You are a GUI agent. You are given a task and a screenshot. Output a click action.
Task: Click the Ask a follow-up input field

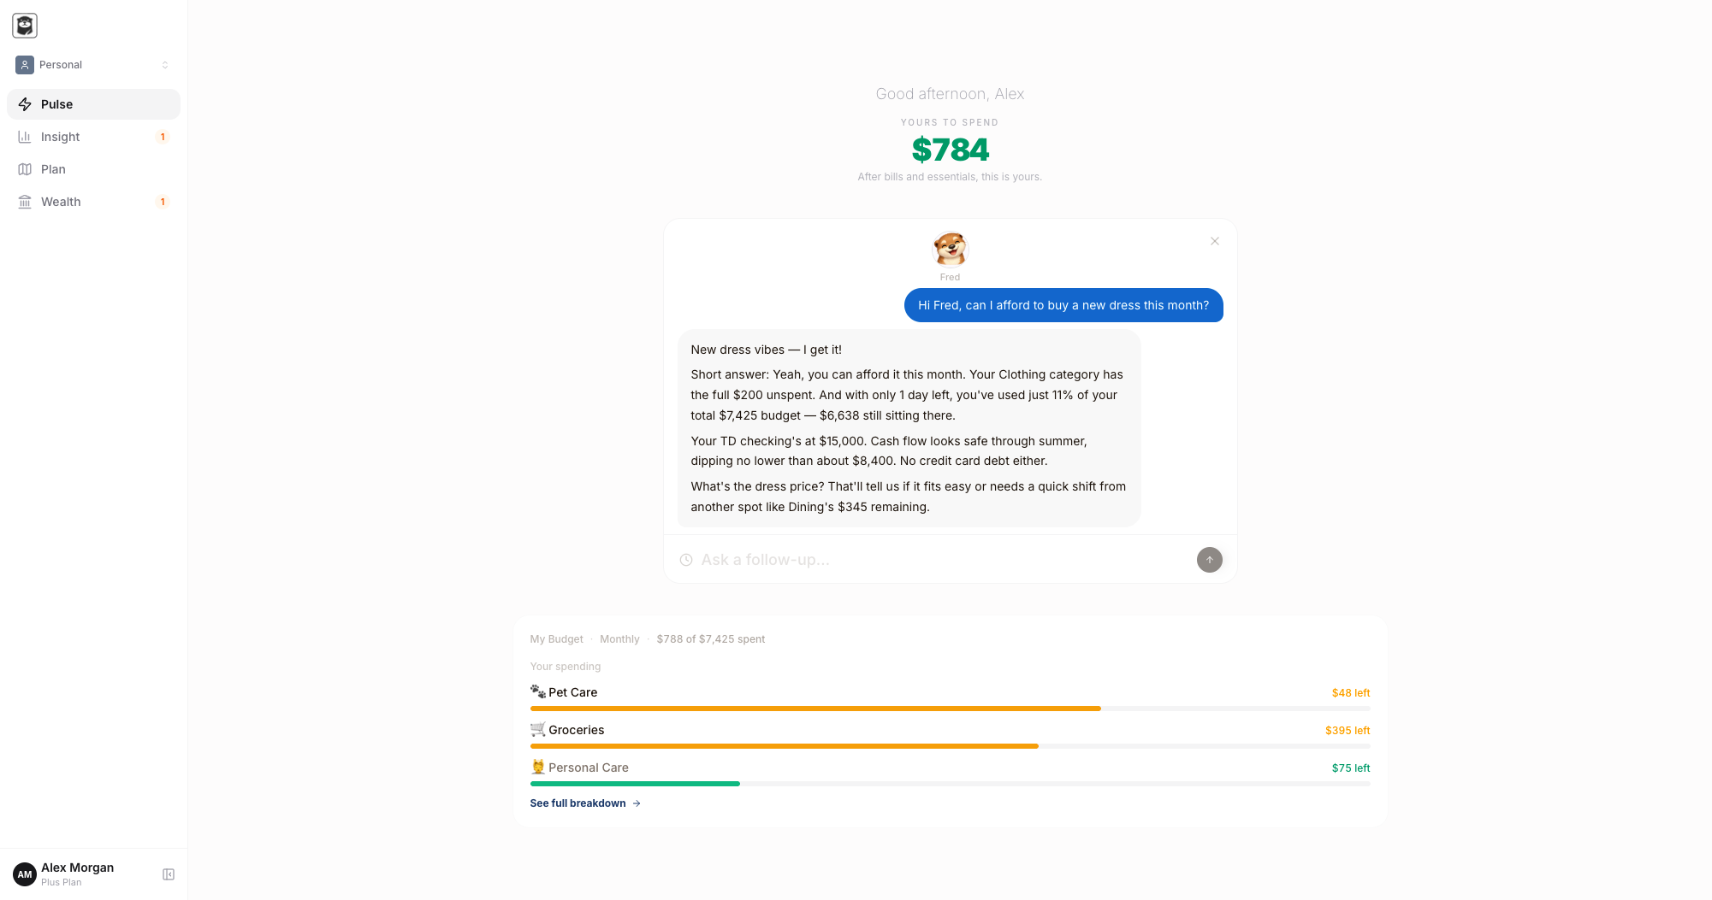click(941, 560)
